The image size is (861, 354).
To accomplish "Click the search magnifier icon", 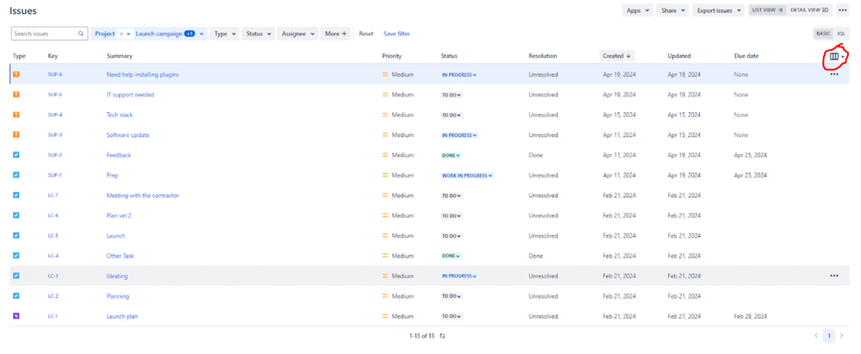I will pyautogui.click(x=81, y=34).
